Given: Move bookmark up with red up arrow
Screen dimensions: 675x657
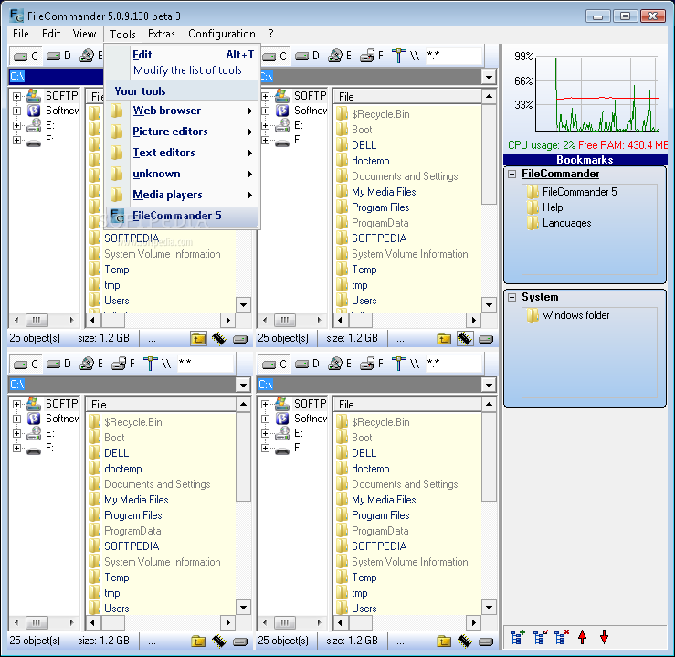Looking at the screenshot, I should coord(583,637).
